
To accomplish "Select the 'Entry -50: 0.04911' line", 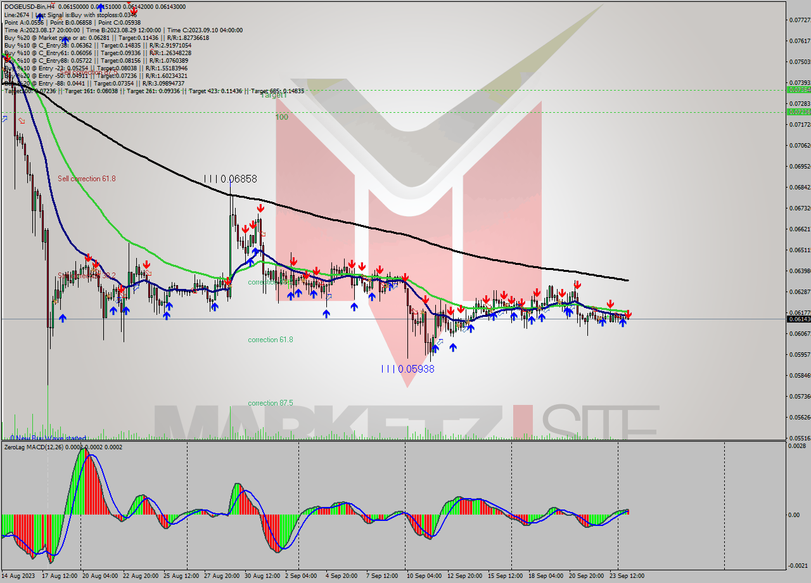I will 96,75.
